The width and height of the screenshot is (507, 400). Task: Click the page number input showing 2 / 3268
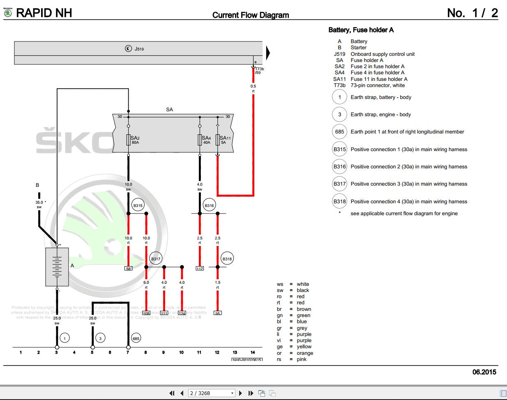[205, 393]
